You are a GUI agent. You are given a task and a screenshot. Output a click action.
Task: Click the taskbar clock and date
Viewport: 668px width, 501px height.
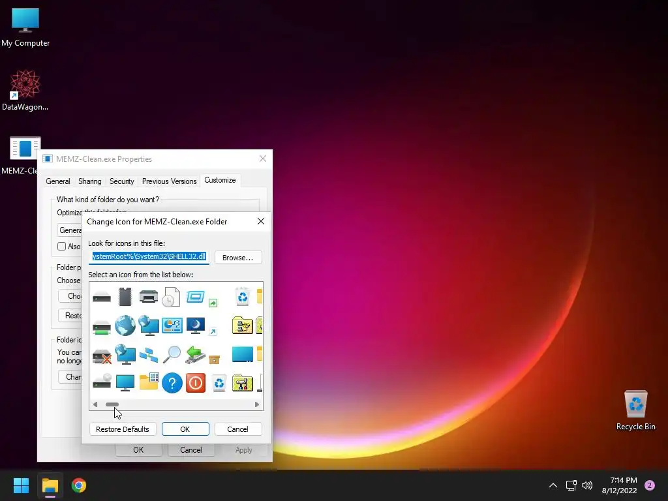tap(619, 485)
